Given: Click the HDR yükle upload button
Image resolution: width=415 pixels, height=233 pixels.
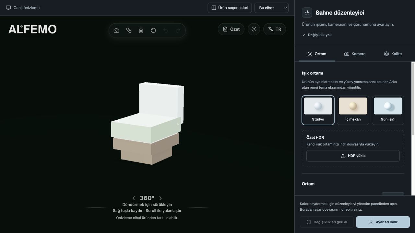Looking at the screenshot, I should click(x=353, y=156).
